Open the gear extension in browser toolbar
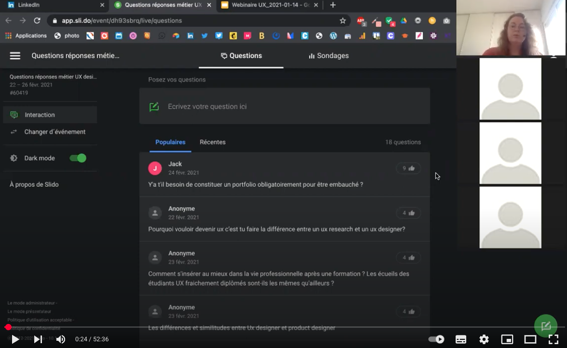The height and width of the screenshot is (348, 567). pyautogui.click(x=418, y=21)
